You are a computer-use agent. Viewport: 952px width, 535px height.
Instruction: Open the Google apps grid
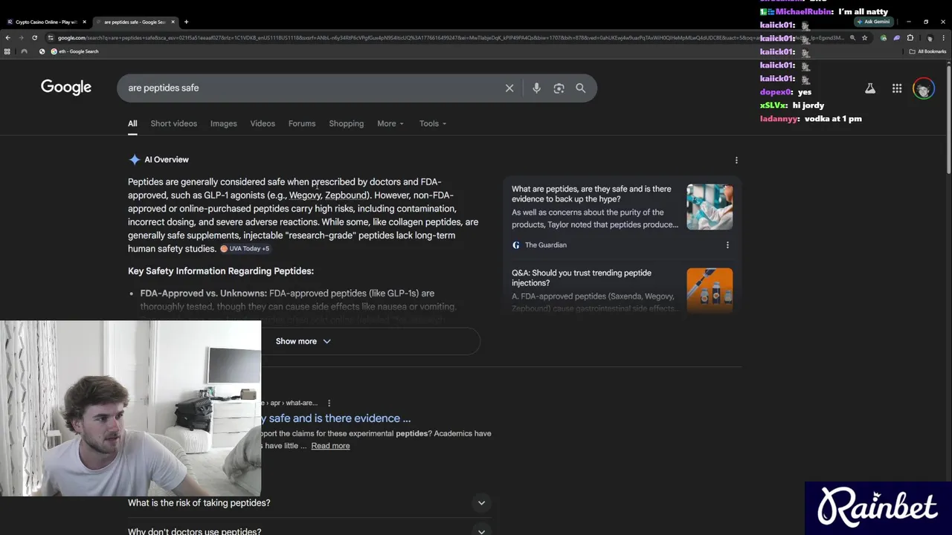897,88
